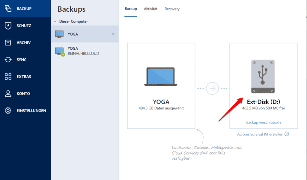Click the Sync circular arrows icon

click(8, 60)
